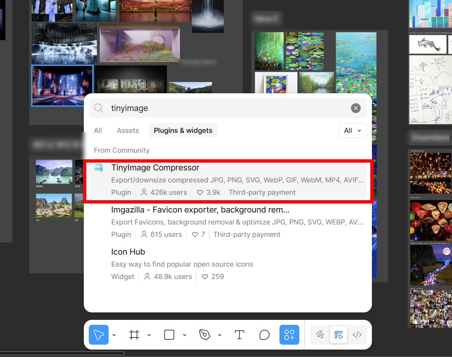Select the Frame tool
The image size is (452, 357).
[x=134, y=335]
